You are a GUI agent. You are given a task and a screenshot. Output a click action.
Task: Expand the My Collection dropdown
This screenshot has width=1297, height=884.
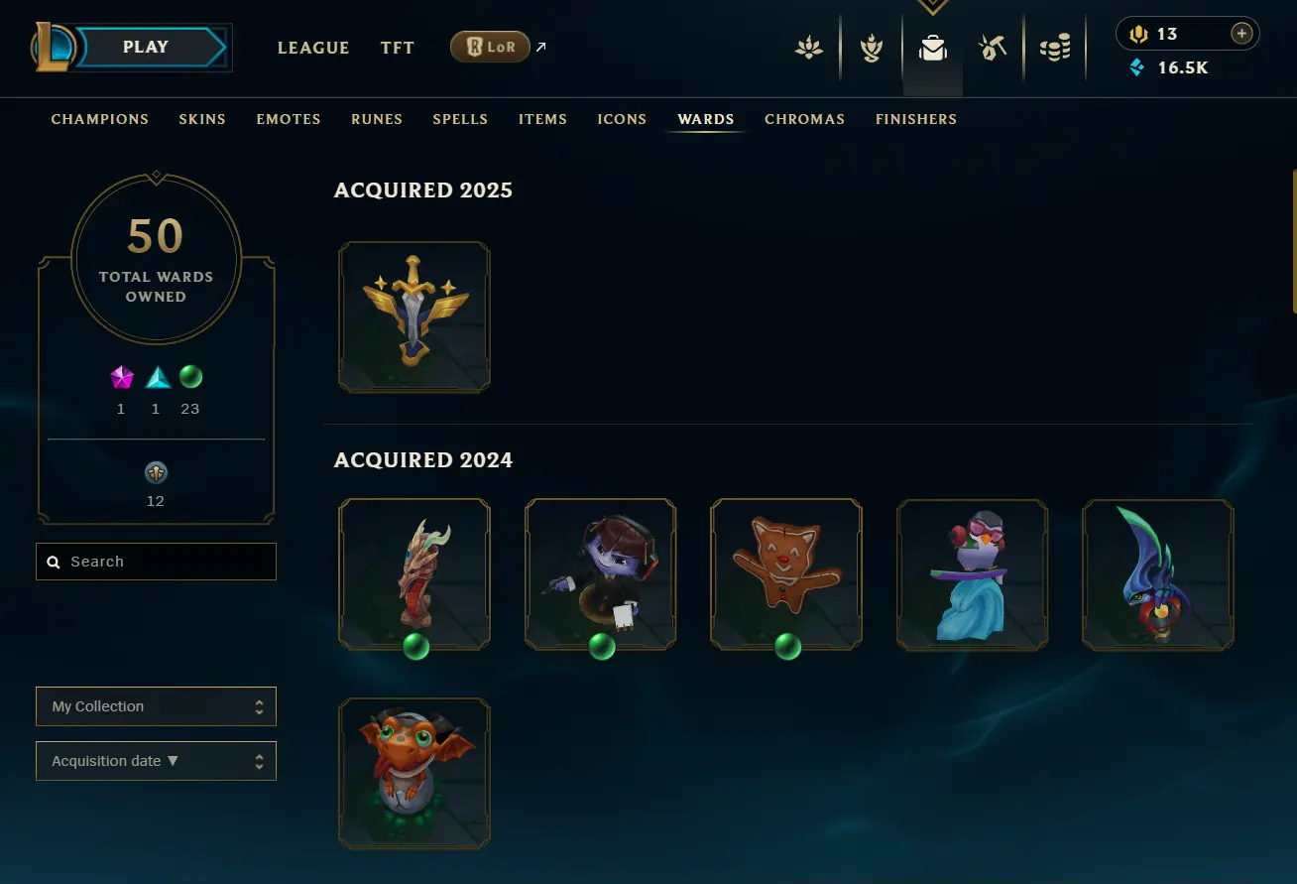156,706
